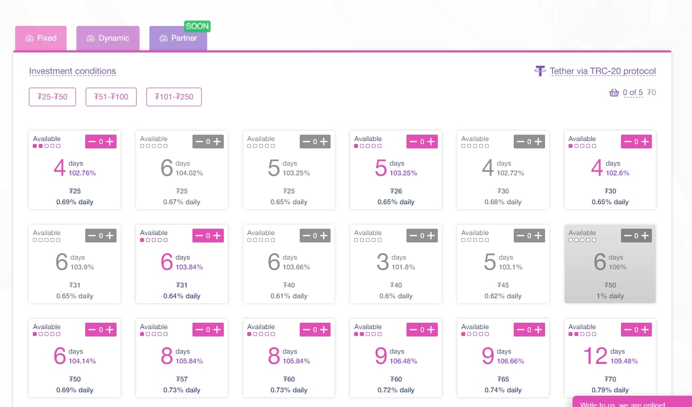Add one of the ₮26 5-day 103.25% plan
The width and height of the screenshot is (692, 407).
coord(431,142)
